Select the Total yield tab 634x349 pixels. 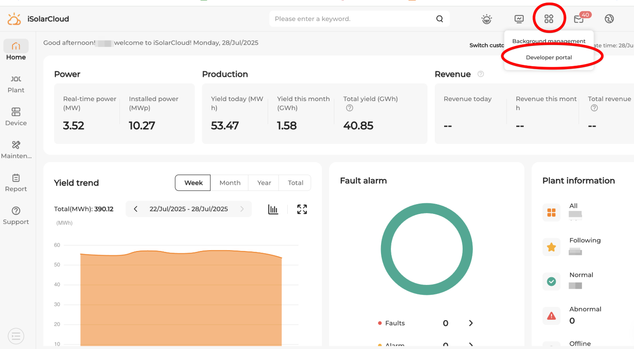(x=296, y=183)
